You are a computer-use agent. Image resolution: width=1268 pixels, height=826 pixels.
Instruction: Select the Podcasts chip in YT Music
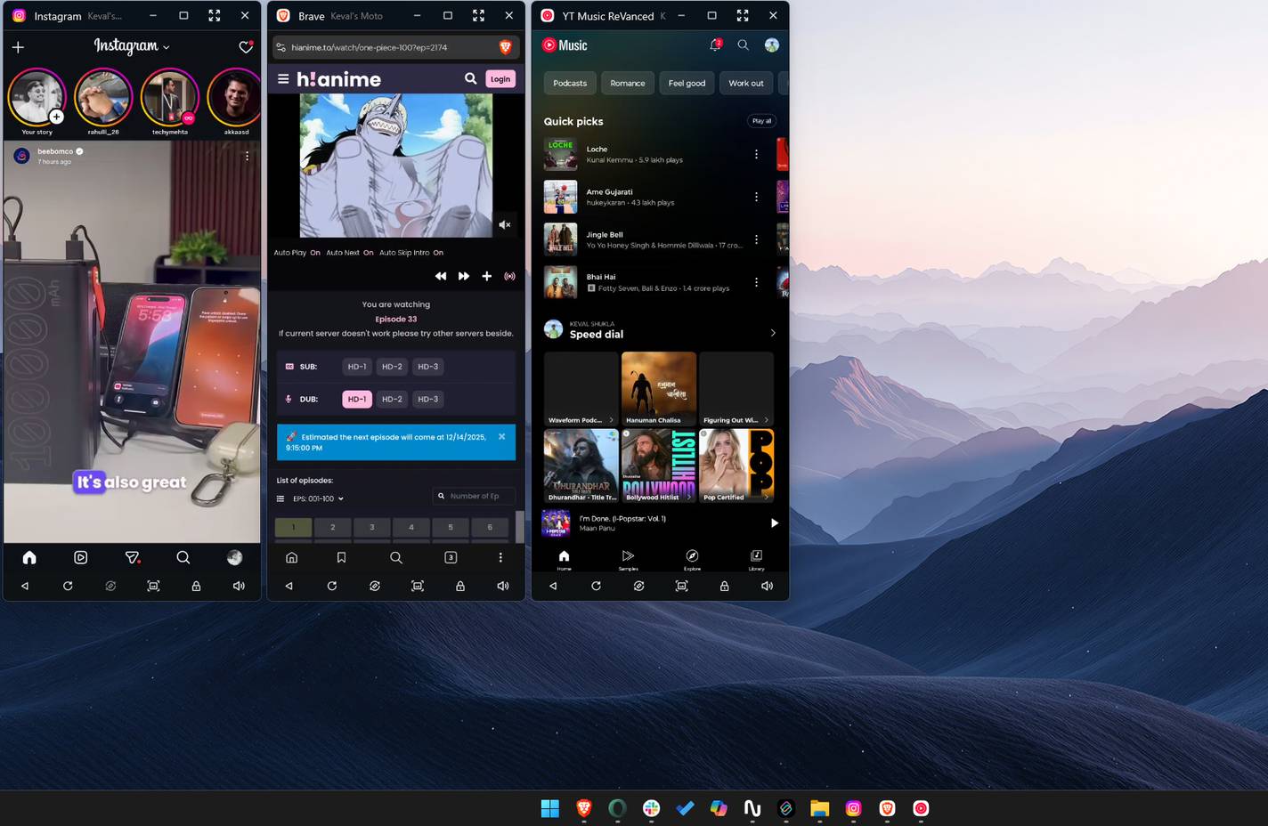569,83
